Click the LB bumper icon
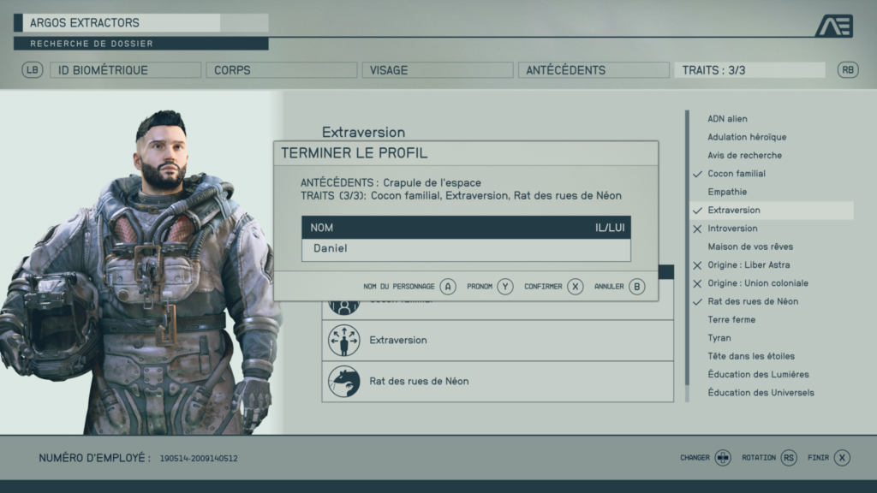Screen dimensions: 877x493 [33, 70]
